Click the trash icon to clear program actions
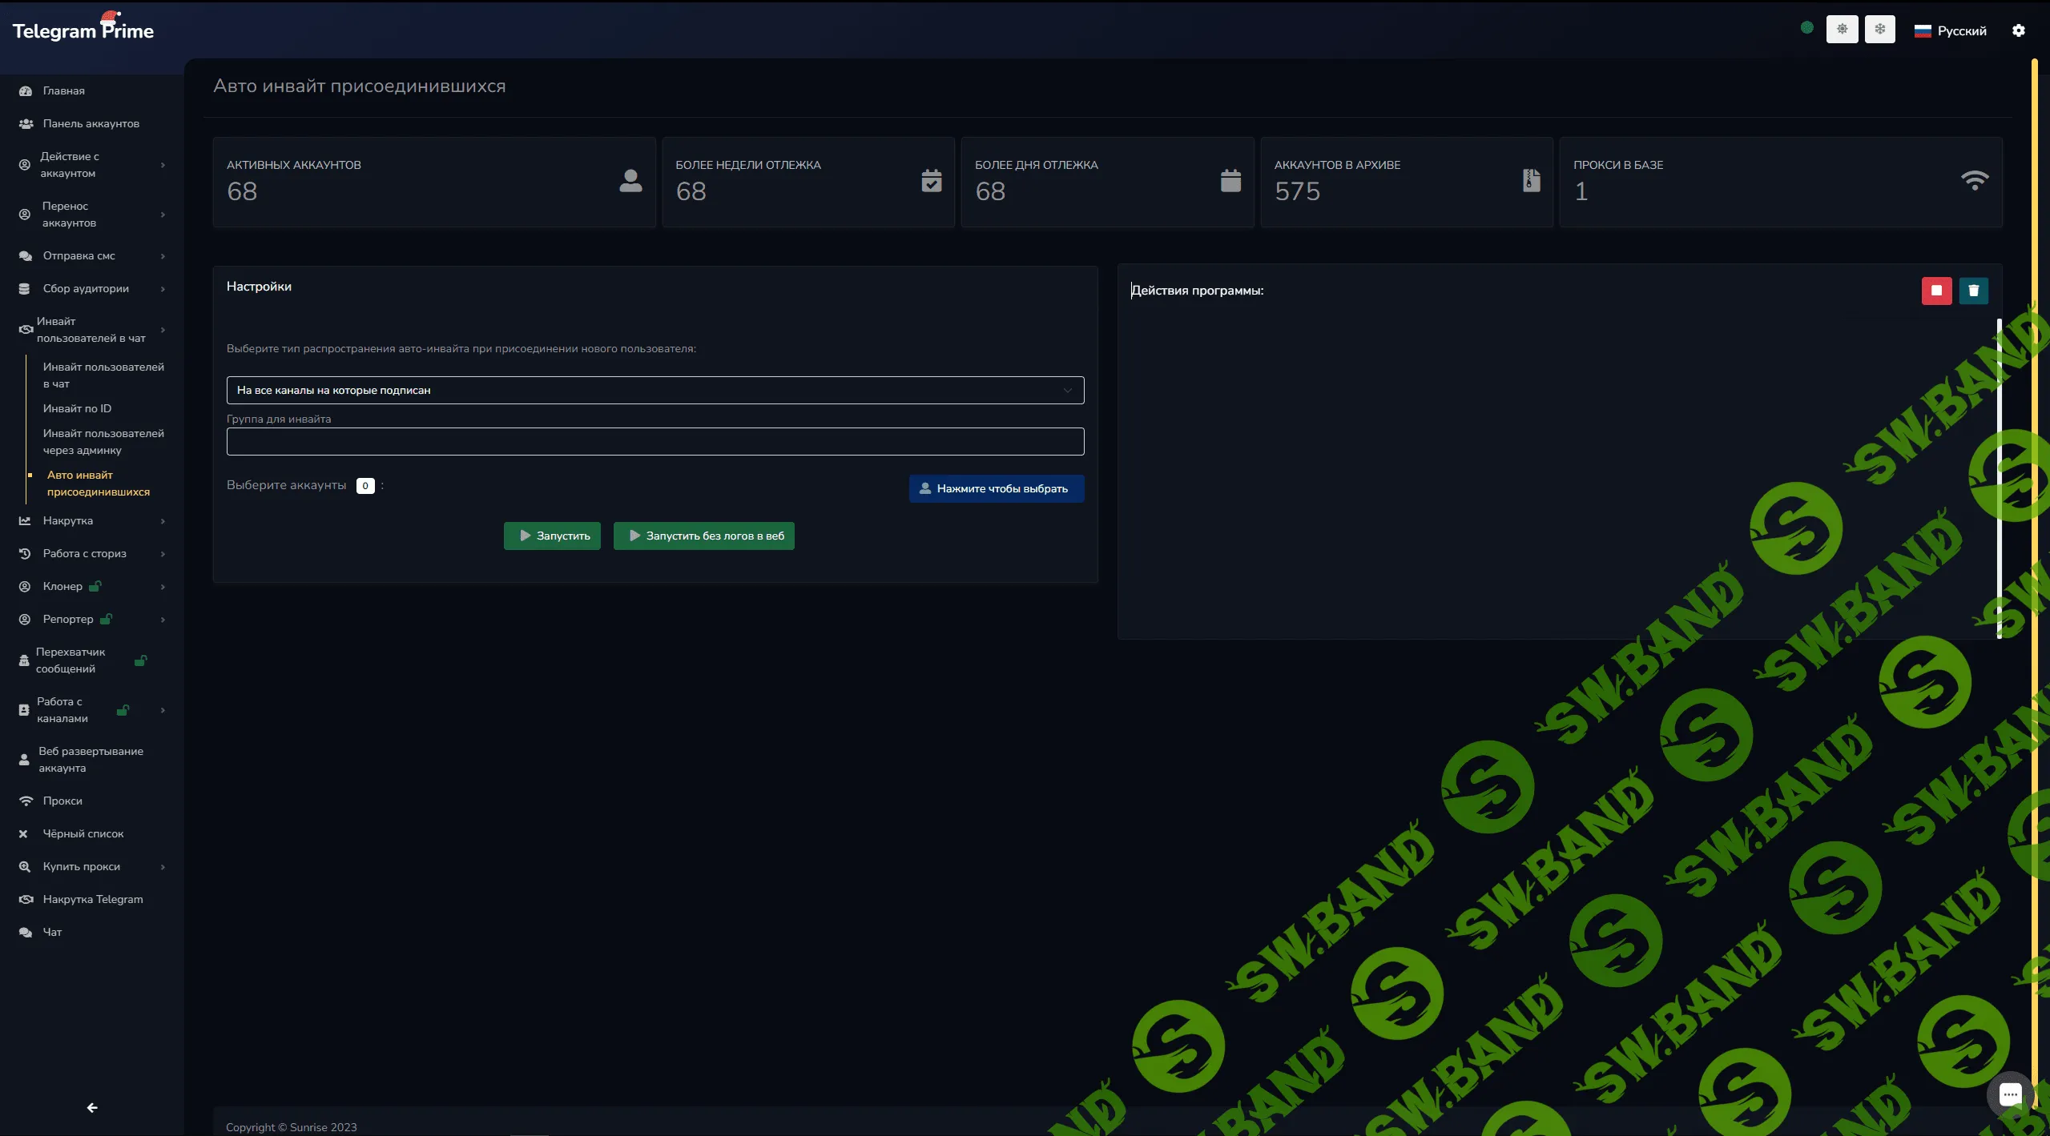Viewport: 2050px width, 1136px height. click(1973, 291)
